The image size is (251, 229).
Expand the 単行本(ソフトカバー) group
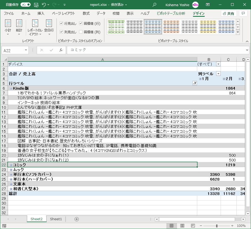(11, 174)
